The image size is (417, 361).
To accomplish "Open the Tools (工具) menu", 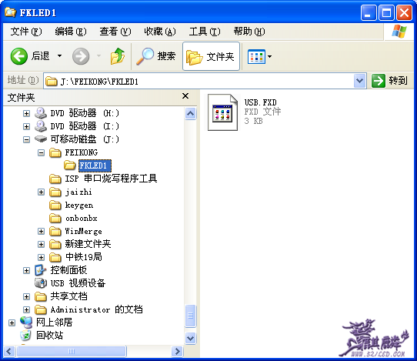I will click(204, 32).
